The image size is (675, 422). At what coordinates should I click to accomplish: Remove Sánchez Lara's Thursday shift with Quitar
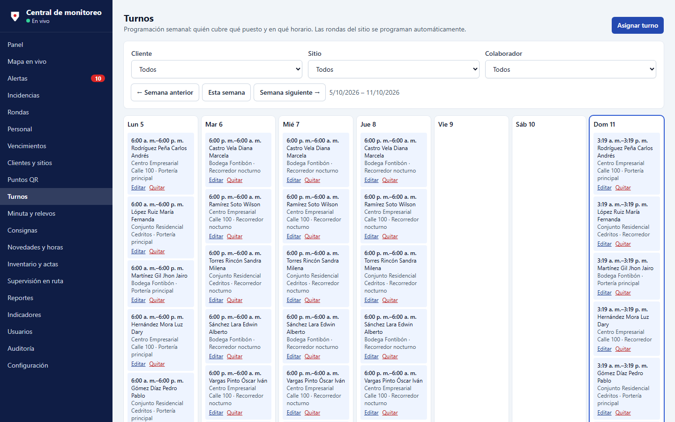[x=390, y=356]
